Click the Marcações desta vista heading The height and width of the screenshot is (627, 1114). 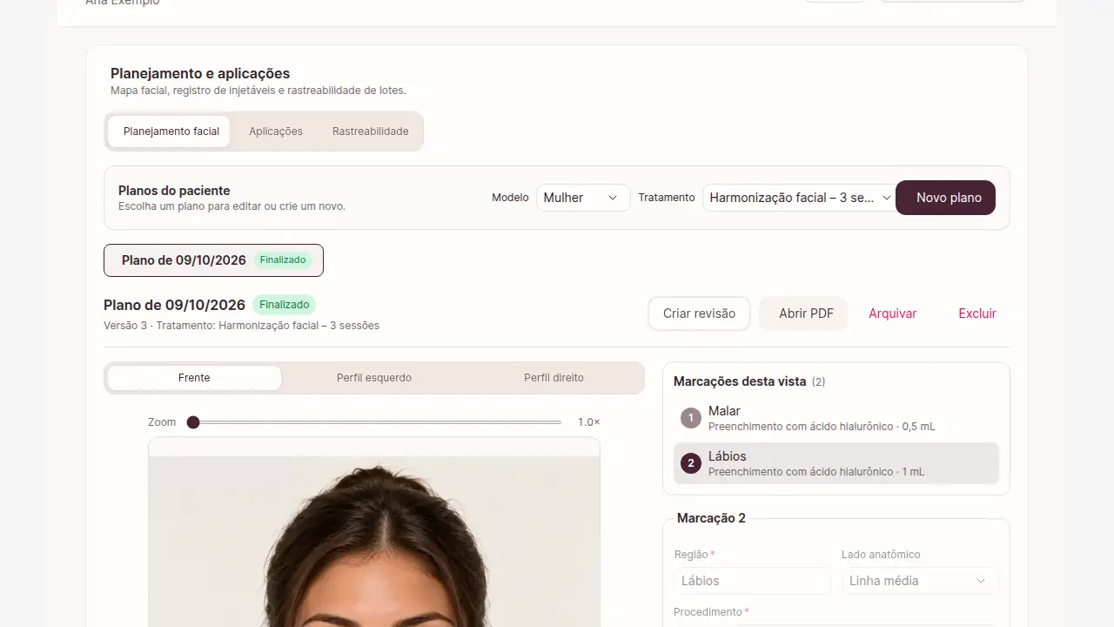pos(740,381)
